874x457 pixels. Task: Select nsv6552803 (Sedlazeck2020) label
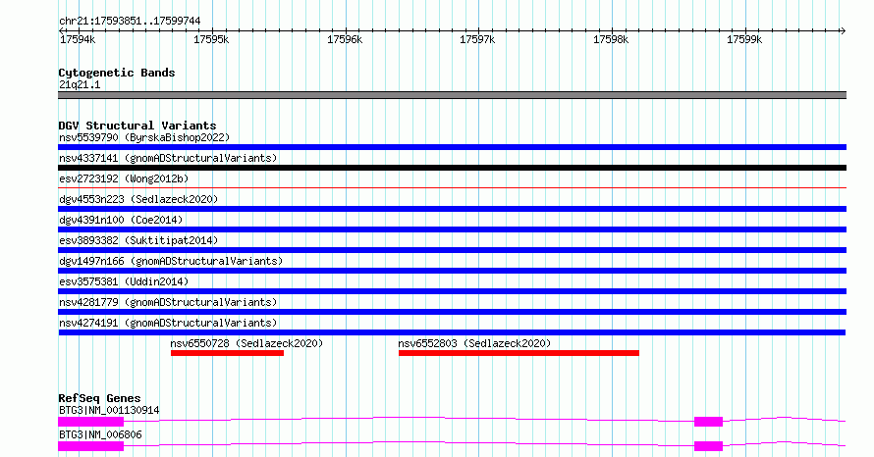[x=474, y=343]
